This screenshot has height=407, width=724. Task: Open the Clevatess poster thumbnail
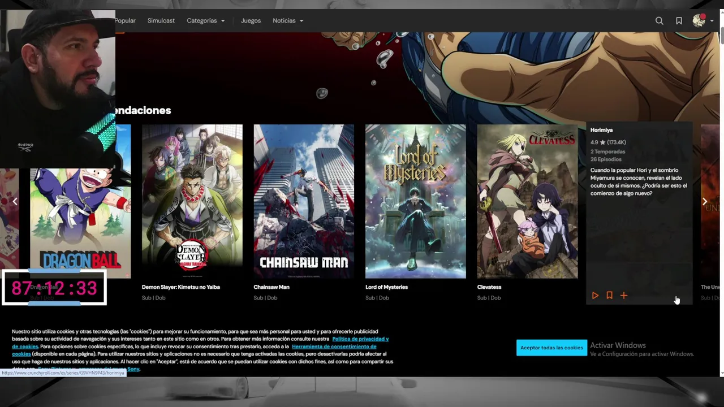coord(527,201)
